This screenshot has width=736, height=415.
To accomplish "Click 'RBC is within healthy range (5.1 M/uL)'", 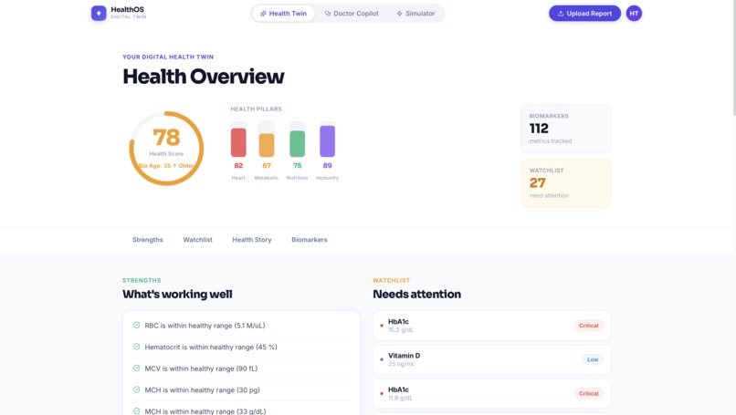I will click(205, 326).
